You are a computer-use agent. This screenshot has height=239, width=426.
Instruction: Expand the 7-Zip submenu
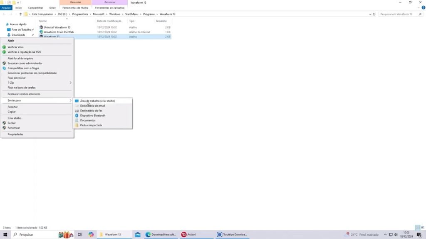[70, 83]
